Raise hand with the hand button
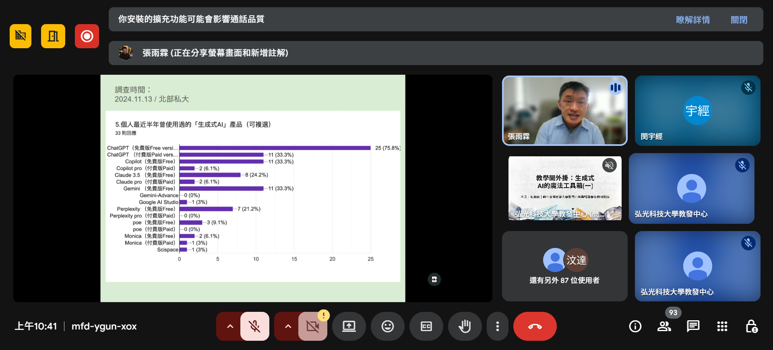This screenshot has width=773, height=350. pos(465,326)
